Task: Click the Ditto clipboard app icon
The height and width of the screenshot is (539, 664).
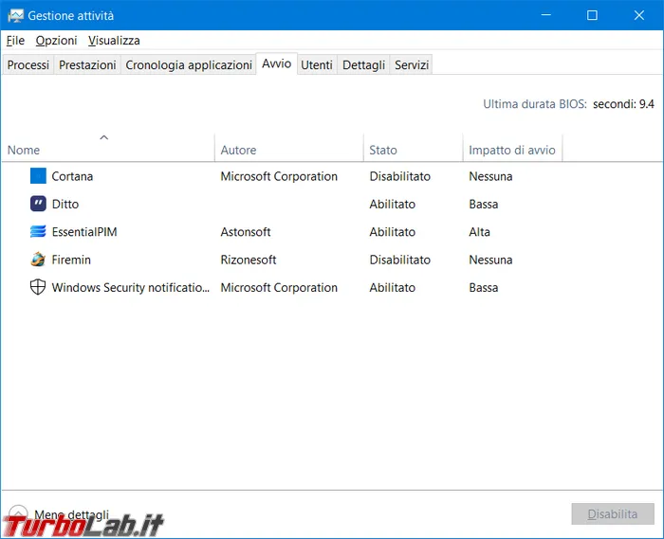Action: (x=38, y=204)
